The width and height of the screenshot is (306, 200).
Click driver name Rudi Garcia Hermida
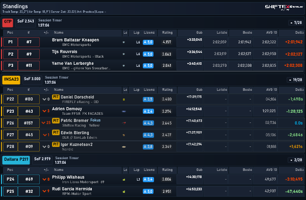tap(72, 189)
